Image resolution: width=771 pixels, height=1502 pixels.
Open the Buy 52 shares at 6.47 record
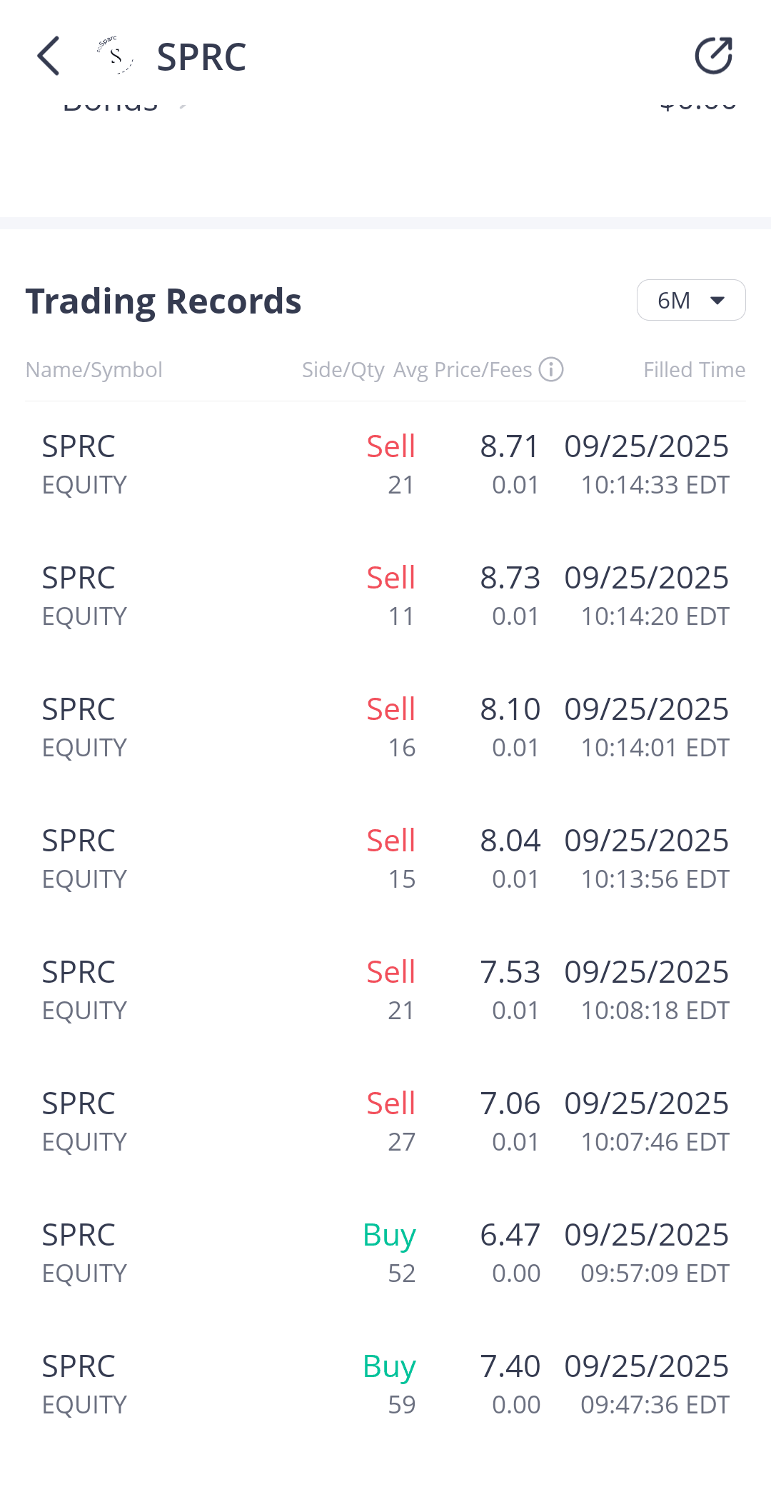click(385, 1253)
